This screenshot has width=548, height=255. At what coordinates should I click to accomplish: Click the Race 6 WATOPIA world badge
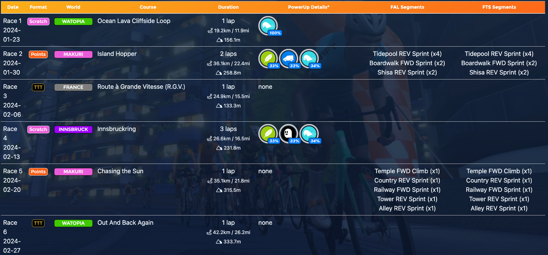coord(73,223)
